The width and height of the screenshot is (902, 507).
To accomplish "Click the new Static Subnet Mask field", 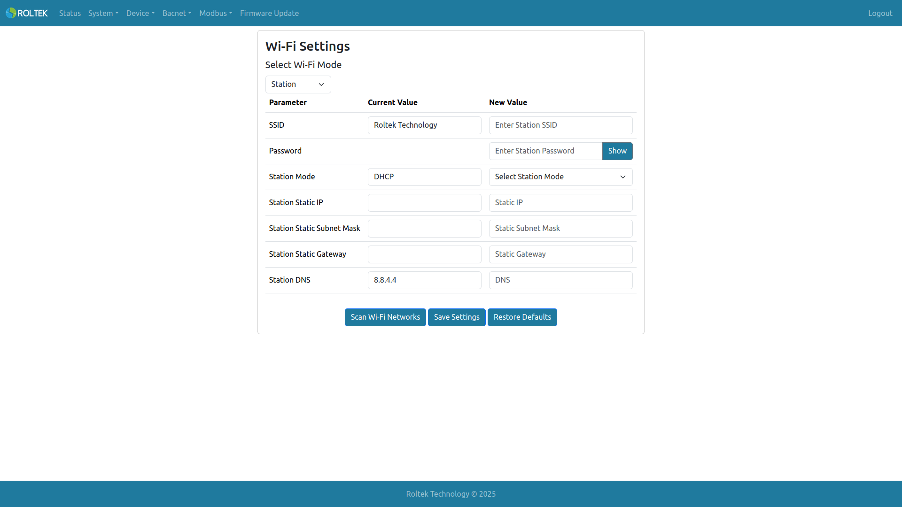I will (x=560, y=229).
